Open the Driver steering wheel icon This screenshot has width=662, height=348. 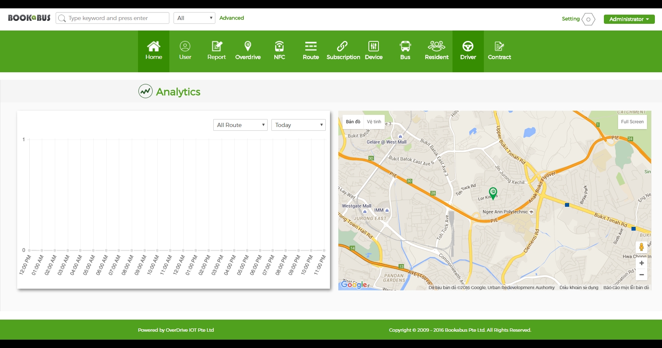coord(468,46)
